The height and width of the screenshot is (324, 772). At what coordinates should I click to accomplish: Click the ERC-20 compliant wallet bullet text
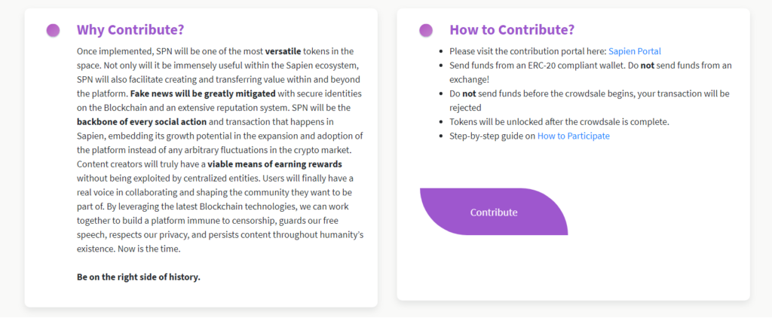pyautogui.click(x=590, y=72)
